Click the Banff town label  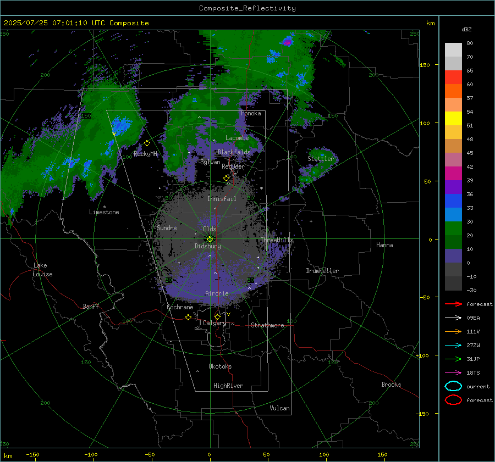[x=91, y=306]
